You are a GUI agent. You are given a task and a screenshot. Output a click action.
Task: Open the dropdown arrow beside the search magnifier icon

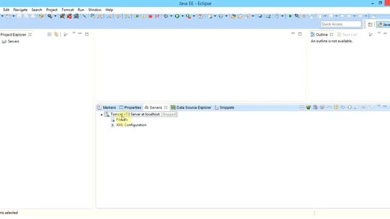point(55,16)
